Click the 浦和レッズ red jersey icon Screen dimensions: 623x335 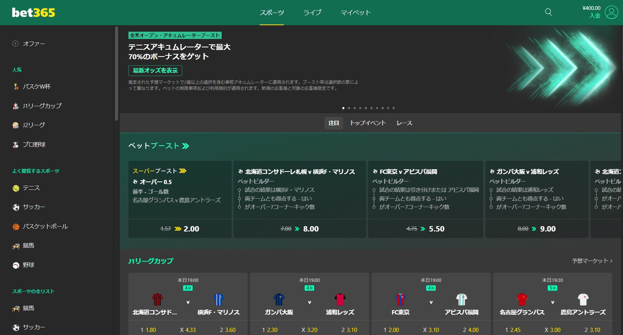[340, 299]
